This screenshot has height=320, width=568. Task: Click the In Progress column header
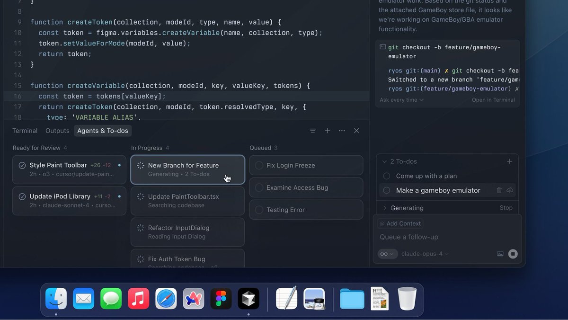pyautogui.click(x=147, y=148)
